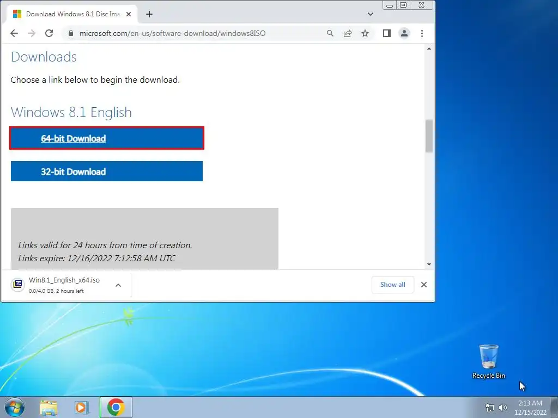Expand options arrow for Win8.1 ISO download

118,285
